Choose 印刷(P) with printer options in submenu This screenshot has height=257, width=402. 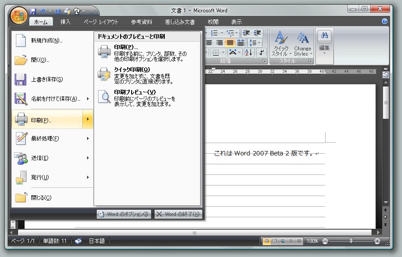tap(147, 53)
